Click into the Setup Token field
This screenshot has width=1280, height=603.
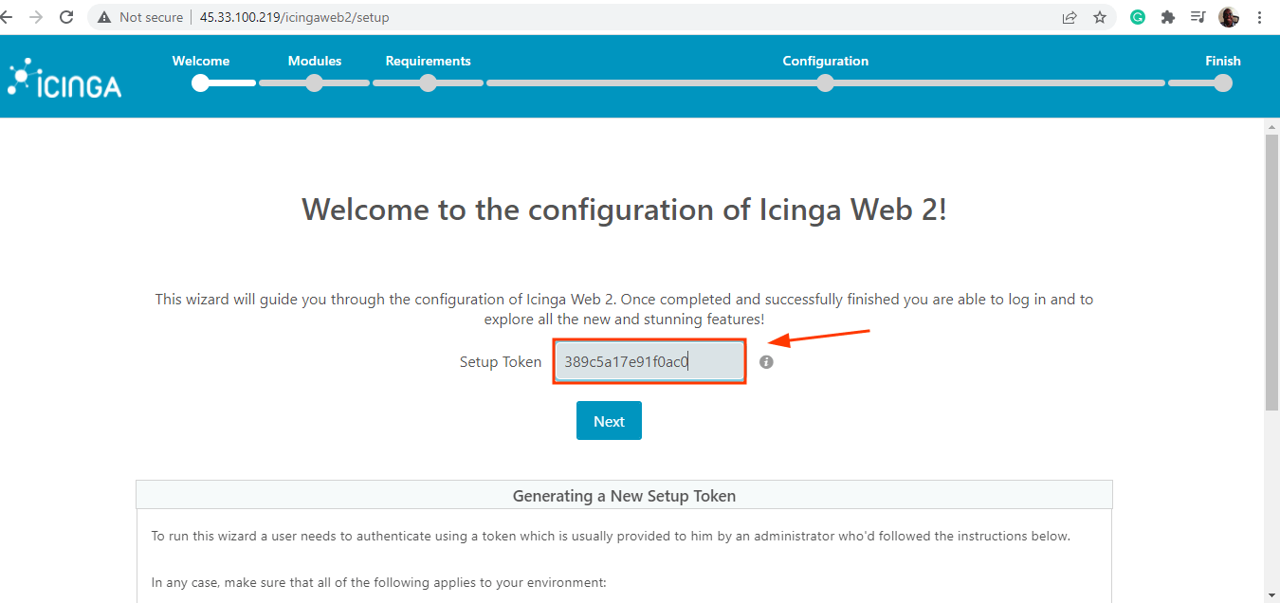point(649,362)
